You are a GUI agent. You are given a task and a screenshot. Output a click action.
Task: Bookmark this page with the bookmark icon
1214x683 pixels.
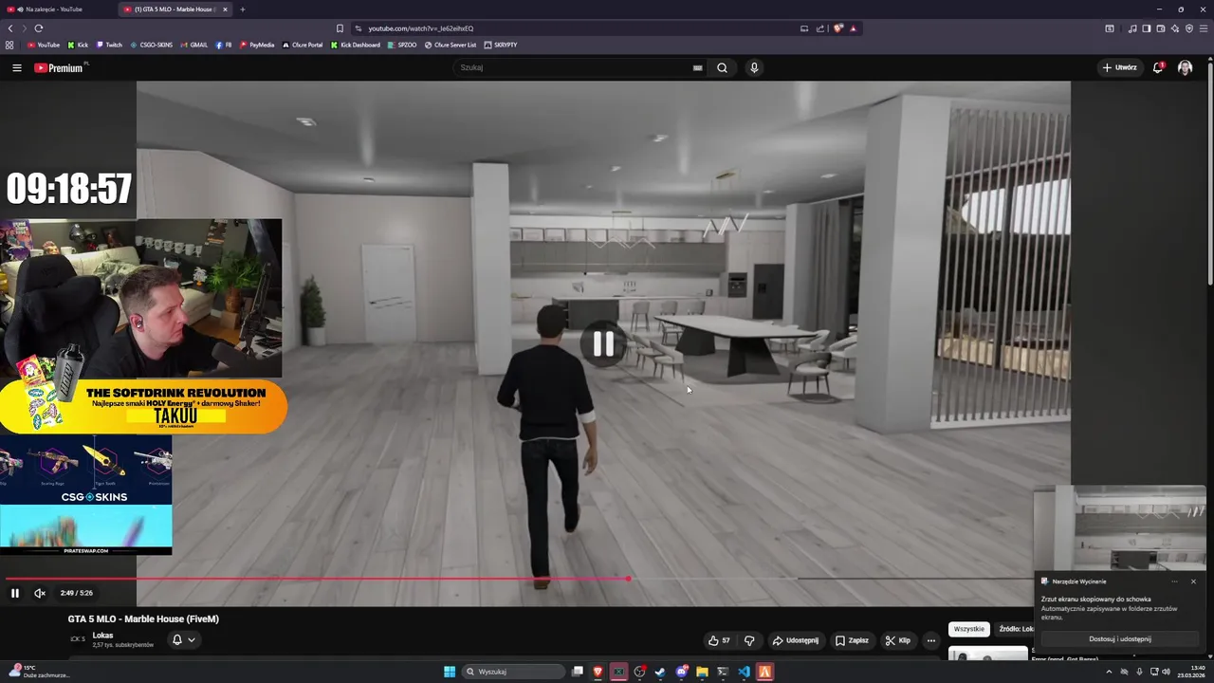[x=340, y=28]
